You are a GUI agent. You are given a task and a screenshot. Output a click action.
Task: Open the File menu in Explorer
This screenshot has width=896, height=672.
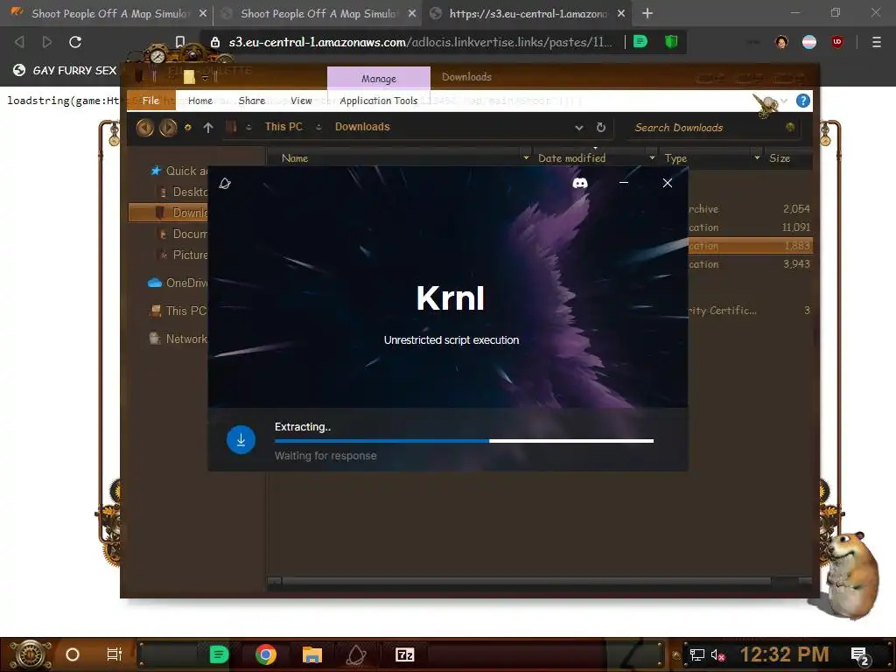point(150,101)
